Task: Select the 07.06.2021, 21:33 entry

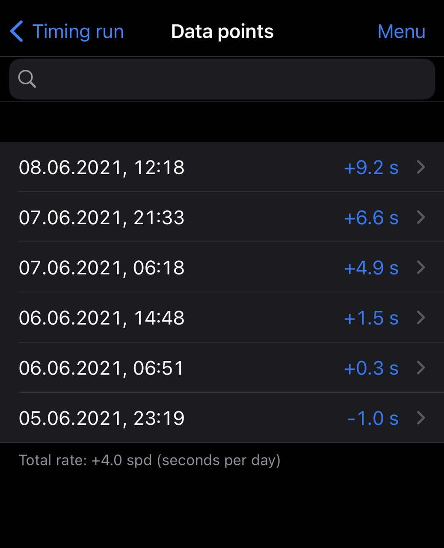Action: click(102, 217)
